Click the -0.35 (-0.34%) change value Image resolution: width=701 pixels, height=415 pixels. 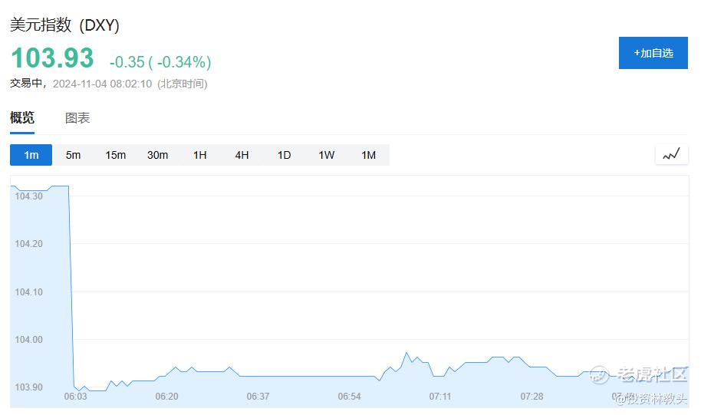click(x=160, y=61)
